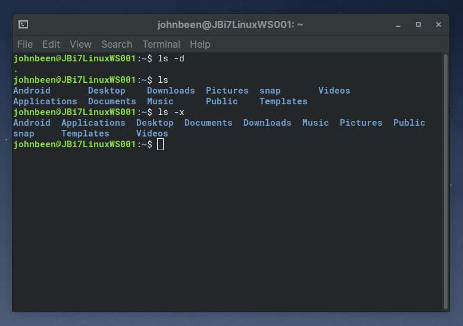Click 'Applications' in the ls -x output
This screenshot has height=326, width=463.
(x=93, y=123)
